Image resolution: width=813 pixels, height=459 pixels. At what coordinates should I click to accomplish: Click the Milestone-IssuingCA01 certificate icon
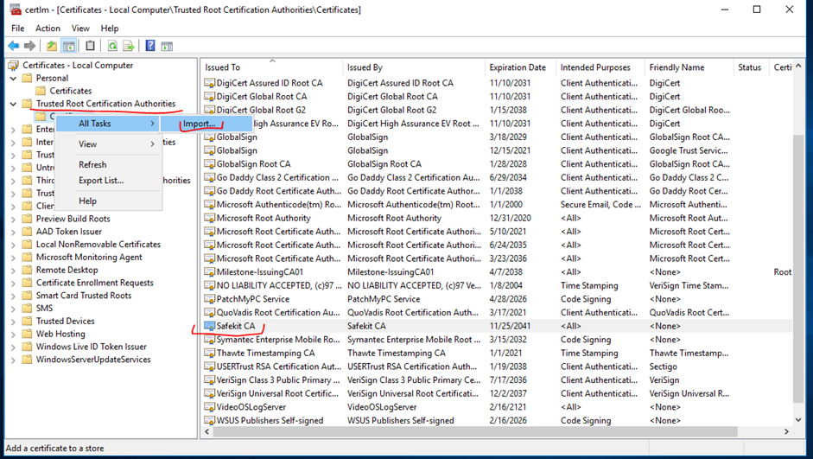pos(209,271)
